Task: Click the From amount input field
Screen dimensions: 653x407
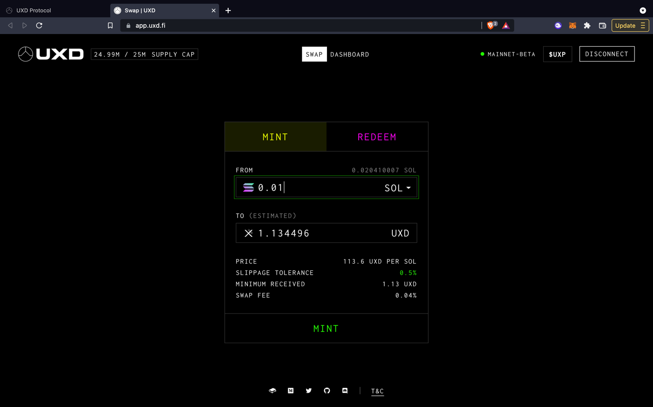Action: pyautogui.click(x=326, y=188)
